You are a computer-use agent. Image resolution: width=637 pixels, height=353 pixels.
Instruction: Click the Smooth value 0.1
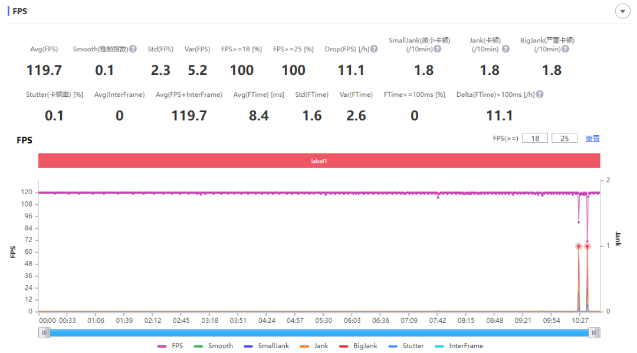click(x=104, y=70)
